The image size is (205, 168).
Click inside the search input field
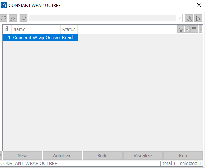click(102, 18)
